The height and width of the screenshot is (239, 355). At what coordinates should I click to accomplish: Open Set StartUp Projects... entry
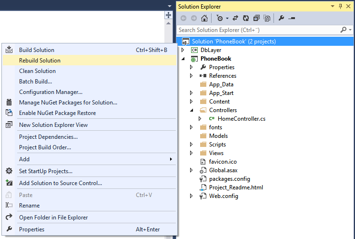click(90, 171)
